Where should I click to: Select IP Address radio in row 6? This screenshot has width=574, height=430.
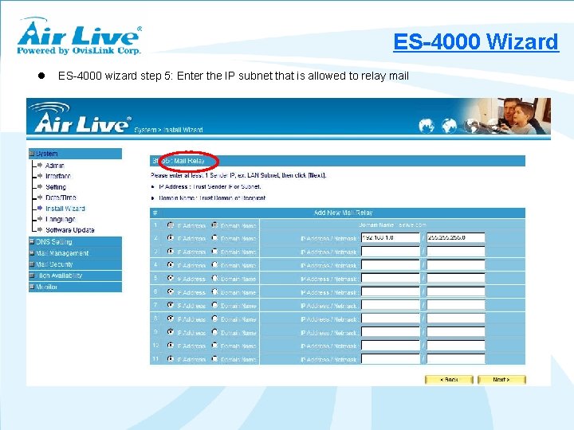(x=171, y=291)
